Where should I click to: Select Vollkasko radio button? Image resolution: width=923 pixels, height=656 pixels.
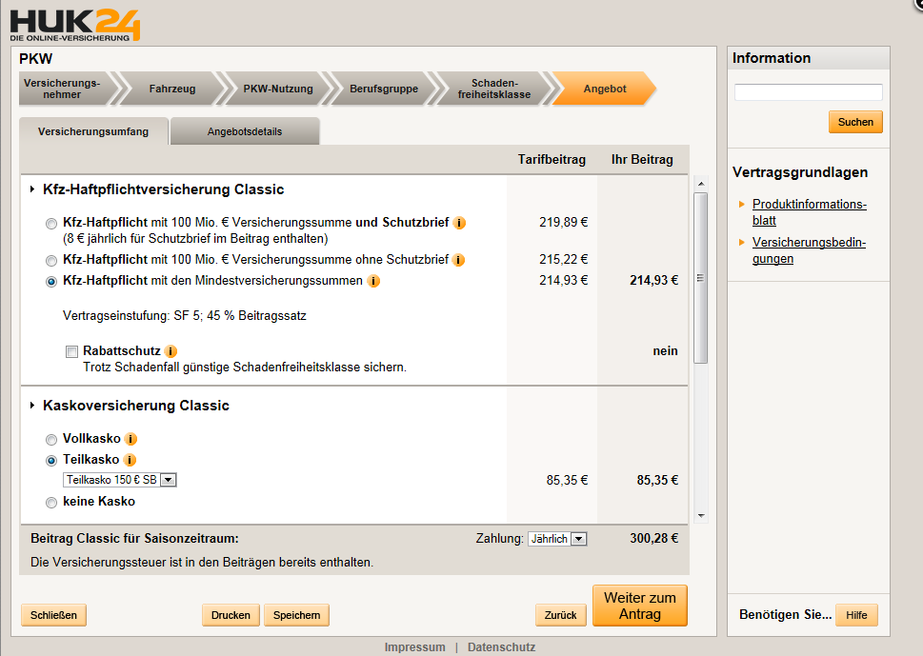(x=51, y=440)
